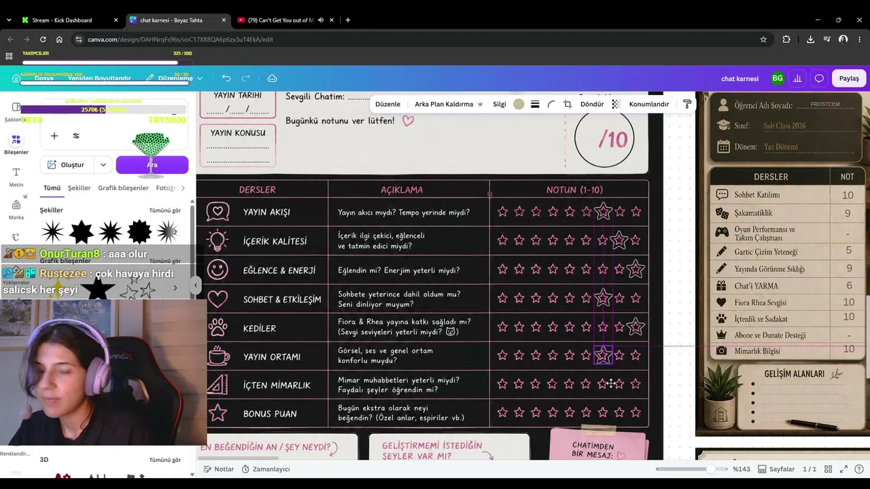This screenshot has height=489, width=870.
Task: Click the Paylaş share button
Action: point(849,78)
